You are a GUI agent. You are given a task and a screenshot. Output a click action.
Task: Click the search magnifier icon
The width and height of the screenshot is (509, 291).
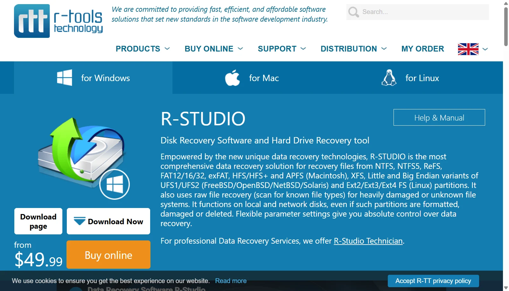tap(353, 12)
